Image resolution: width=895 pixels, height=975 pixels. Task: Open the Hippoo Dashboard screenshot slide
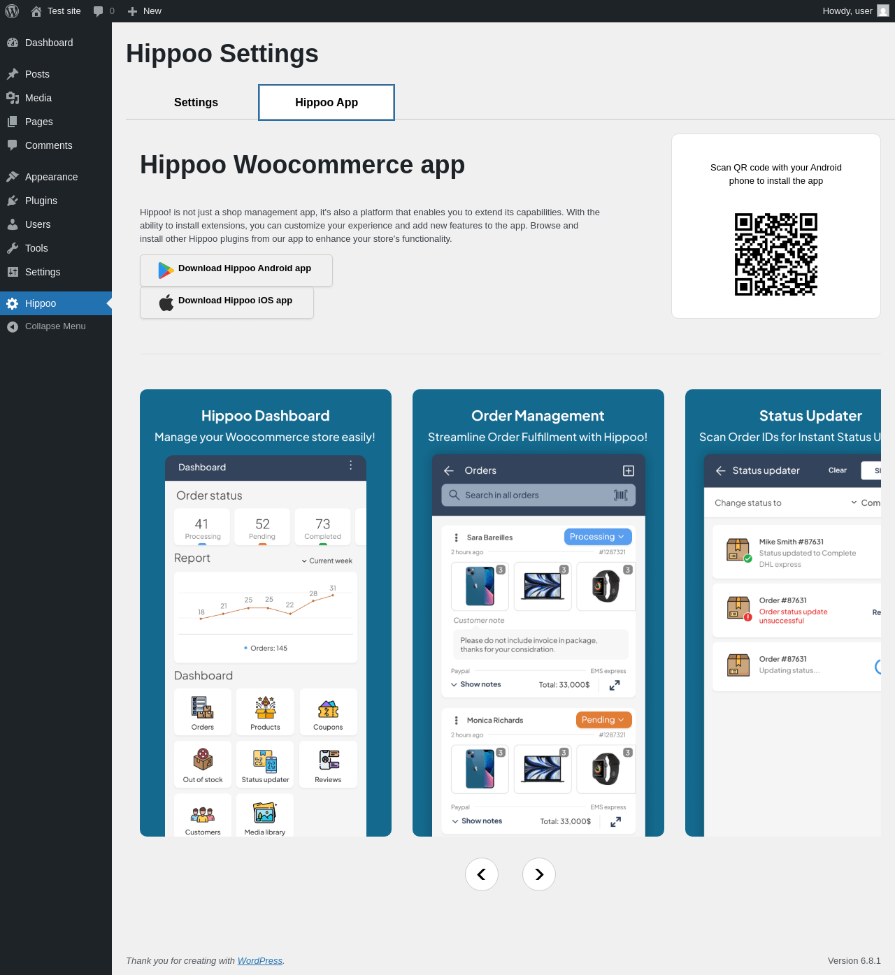pyautogui.click(x=266, y=613)
